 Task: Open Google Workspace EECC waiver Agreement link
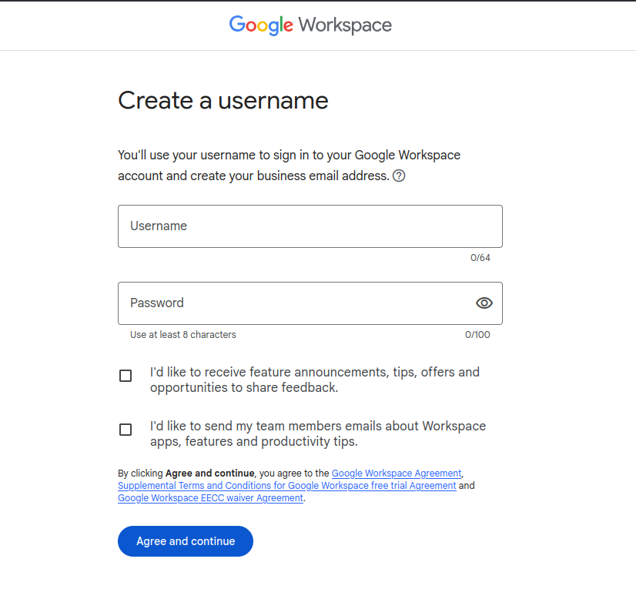[210, 498]
